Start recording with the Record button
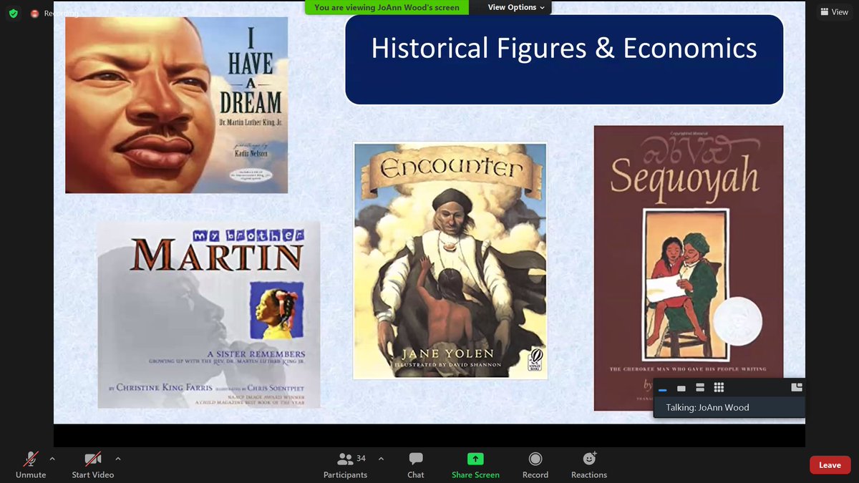 [535, 465]
